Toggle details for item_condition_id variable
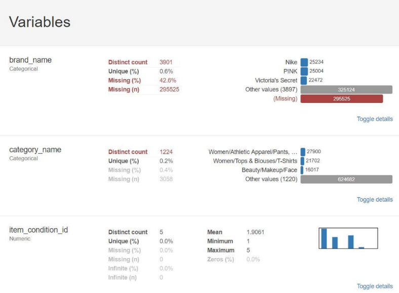This screenshot has width=399, height=293. (374, 286)
